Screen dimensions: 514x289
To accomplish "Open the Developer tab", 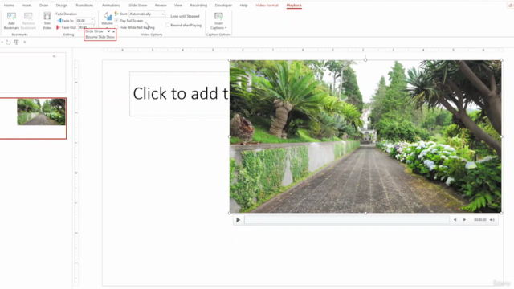I will click(223, 6).
